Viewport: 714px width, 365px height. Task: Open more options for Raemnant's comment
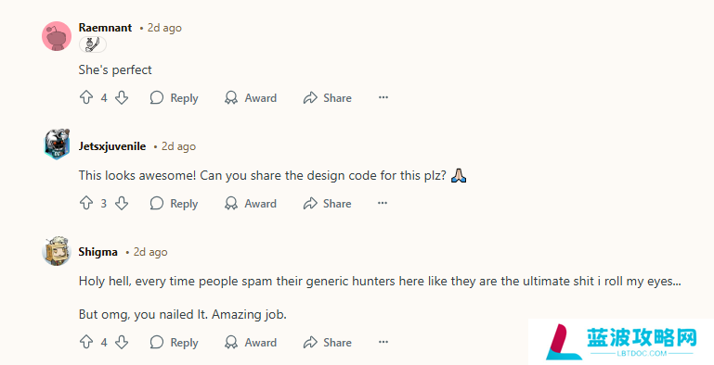(383, 97)
